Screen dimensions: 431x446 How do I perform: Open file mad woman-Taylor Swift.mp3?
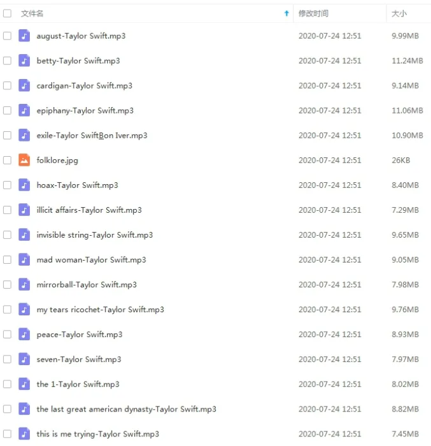pos(91,260)
